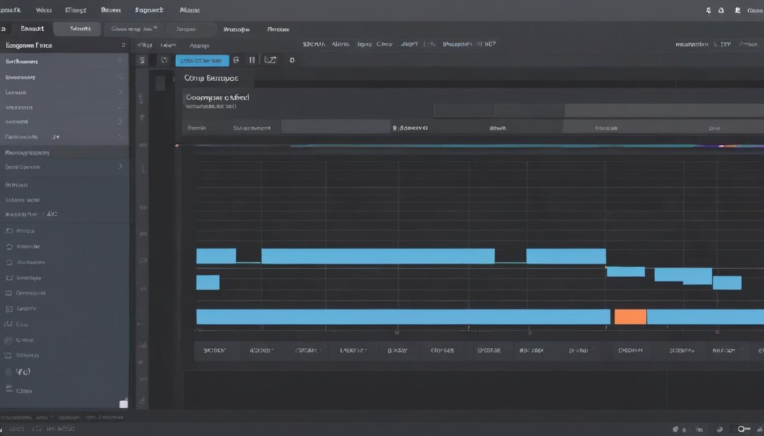Select the orange block in the timeline
The width and height of the screenshot is (764, 436).
tap(630, 317)
